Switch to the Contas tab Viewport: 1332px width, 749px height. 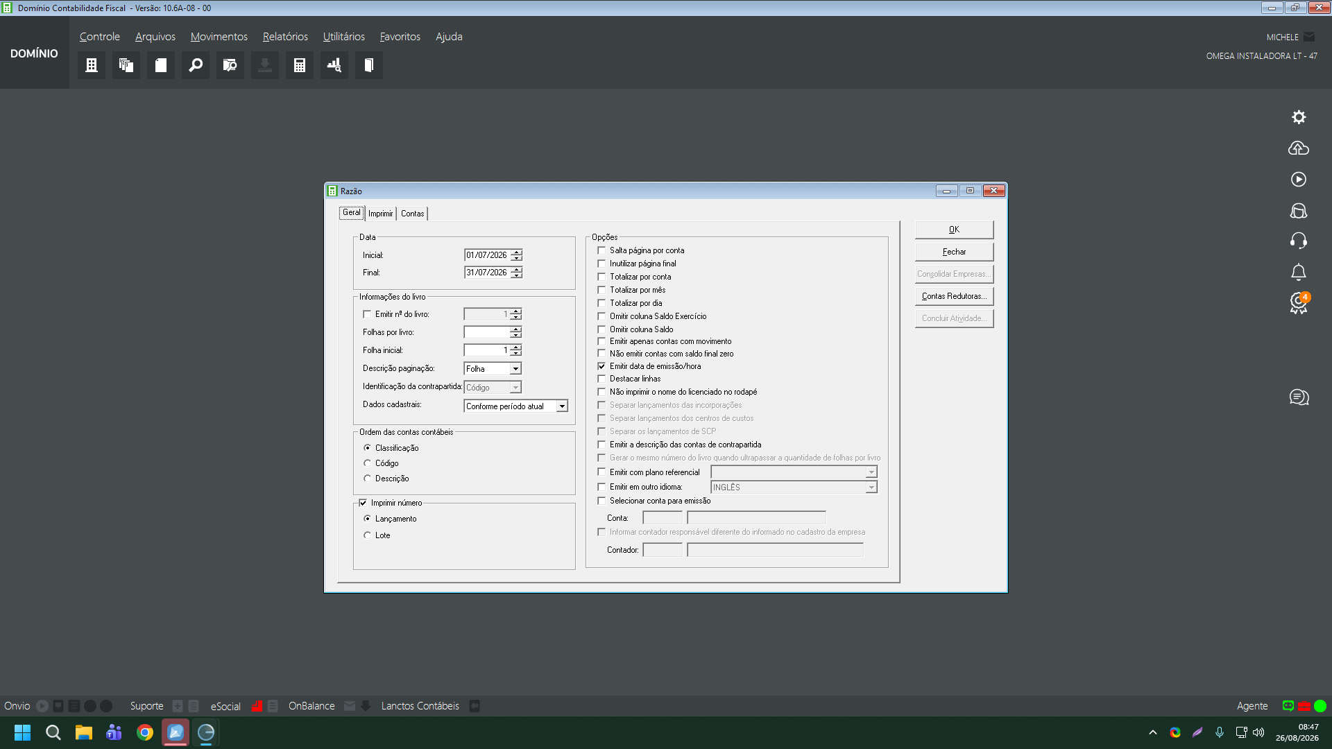pos(412,214)
